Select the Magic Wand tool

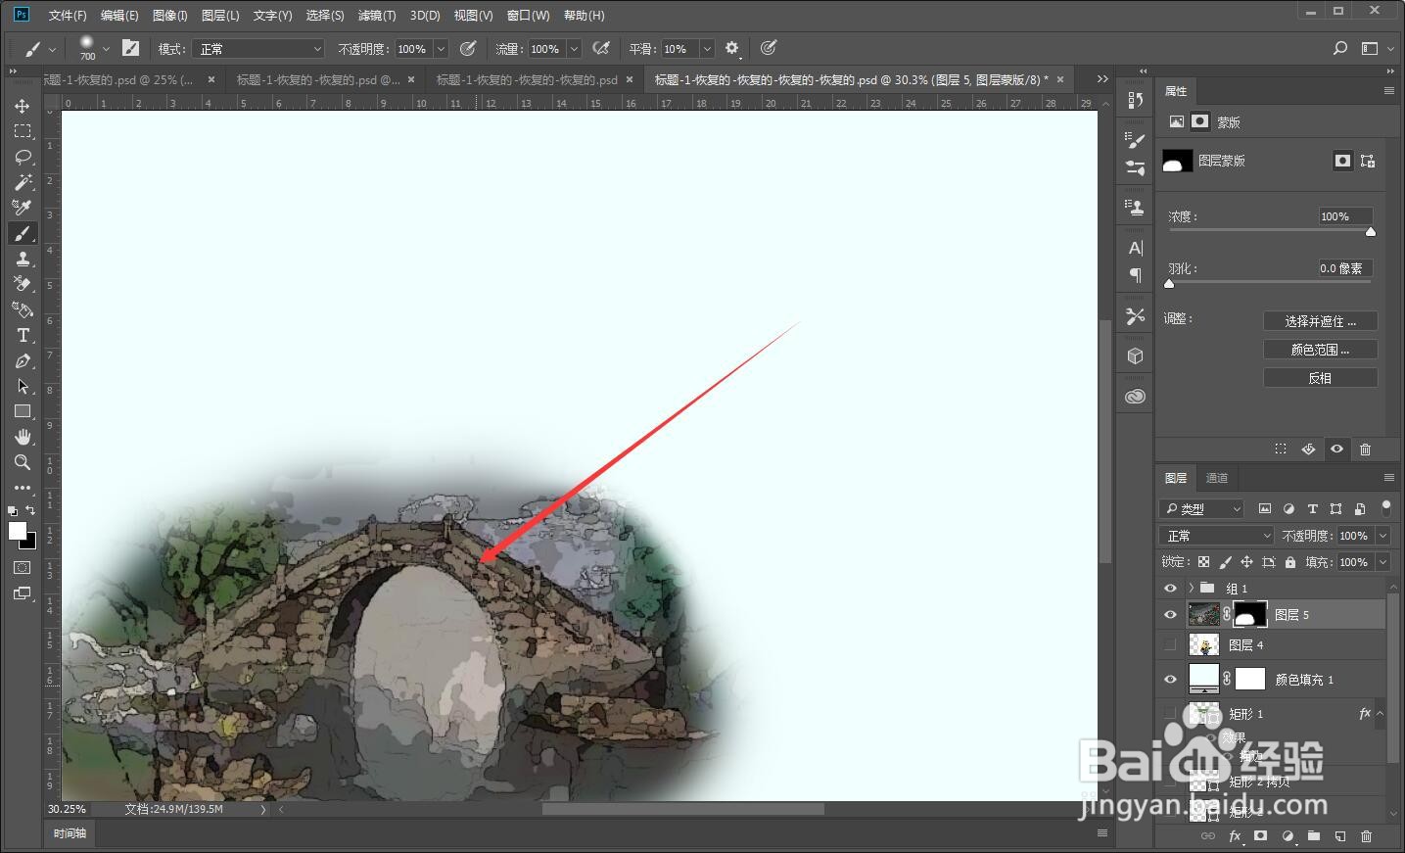click(x=23, y=182)
